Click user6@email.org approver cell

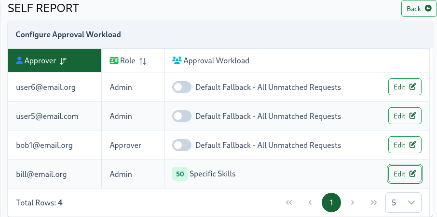click(x=55, y=87)
